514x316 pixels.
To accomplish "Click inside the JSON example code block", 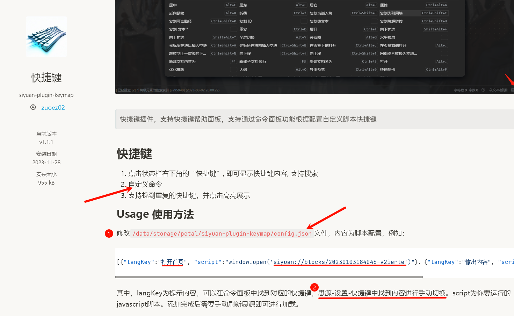I will click(314, 262).
